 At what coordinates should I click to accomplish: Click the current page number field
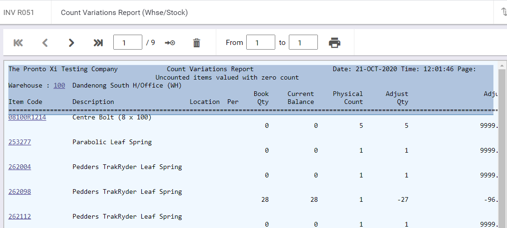(128, 42)
